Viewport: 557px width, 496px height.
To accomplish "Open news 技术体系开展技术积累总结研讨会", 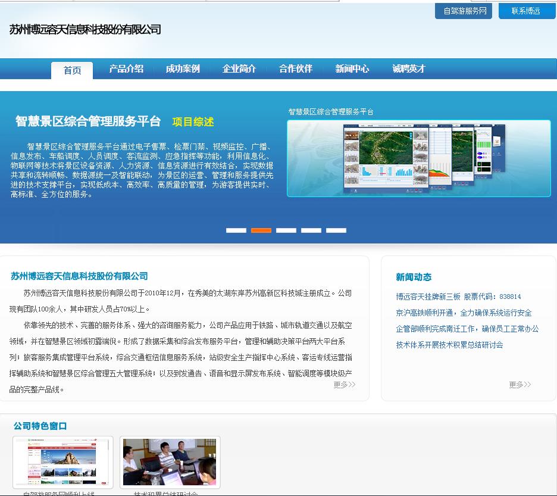I will pyautogui.click(x=449, y=345).
